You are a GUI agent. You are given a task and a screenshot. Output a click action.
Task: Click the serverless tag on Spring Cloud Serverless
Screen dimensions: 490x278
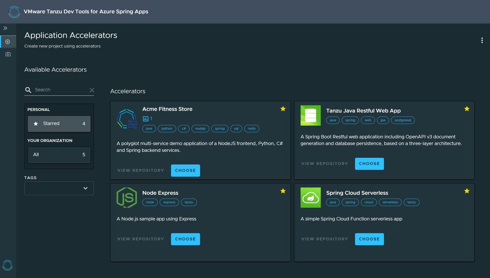(x=390, y=202)
